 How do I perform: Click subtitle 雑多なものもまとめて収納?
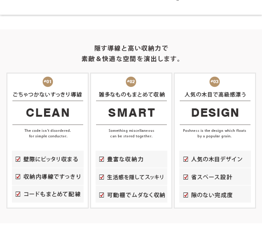pos(131,95)
